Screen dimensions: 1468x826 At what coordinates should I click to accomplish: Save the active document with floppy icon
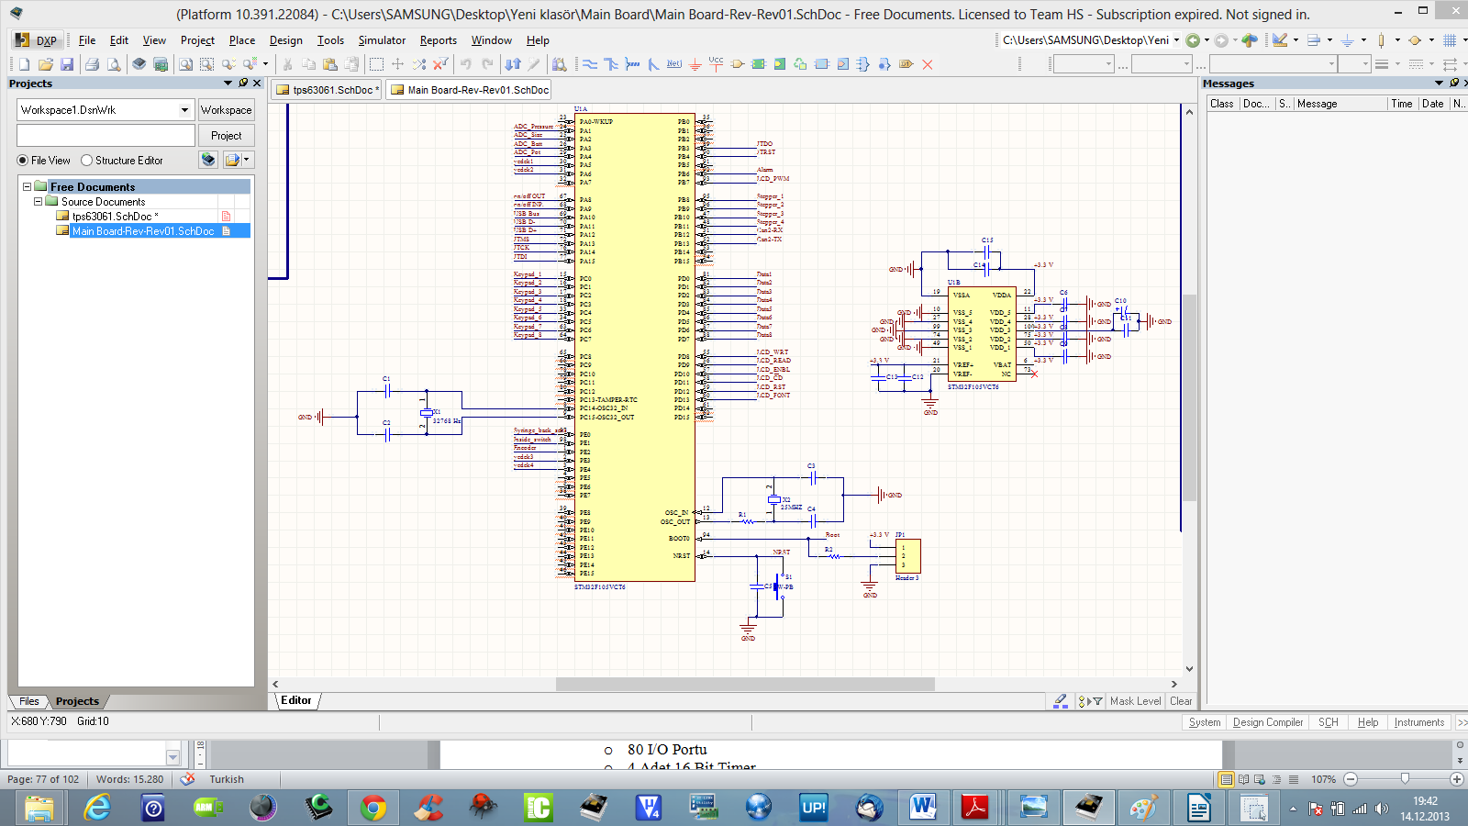coord(67,64)
